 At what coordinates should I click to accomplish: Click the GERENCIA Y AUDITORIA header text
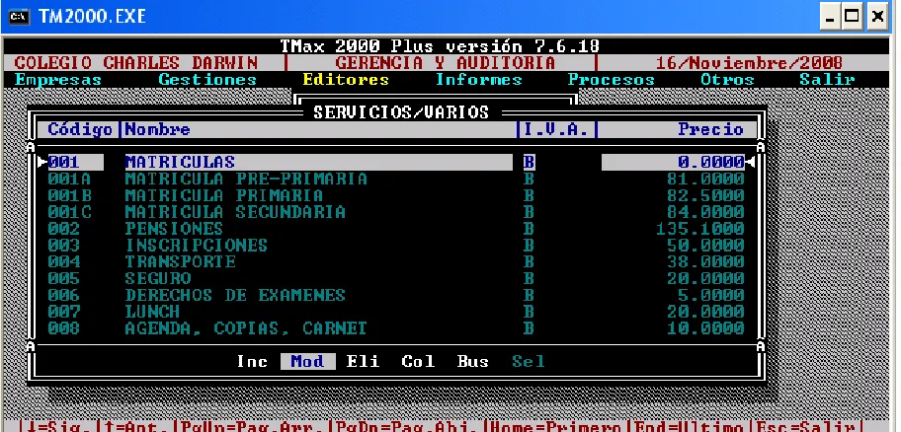pyautogui.click(x=446, y=63)
